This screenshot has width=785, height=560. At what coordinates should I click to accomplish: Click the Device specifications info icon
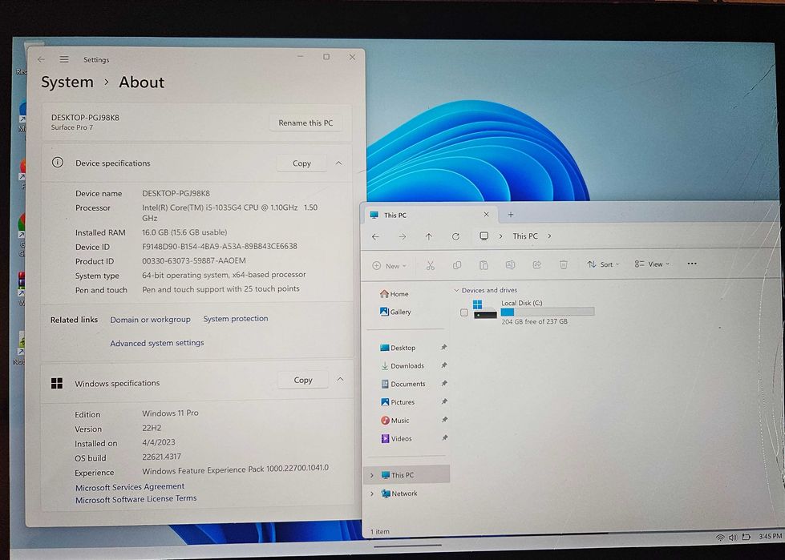[x=58, y=163]
